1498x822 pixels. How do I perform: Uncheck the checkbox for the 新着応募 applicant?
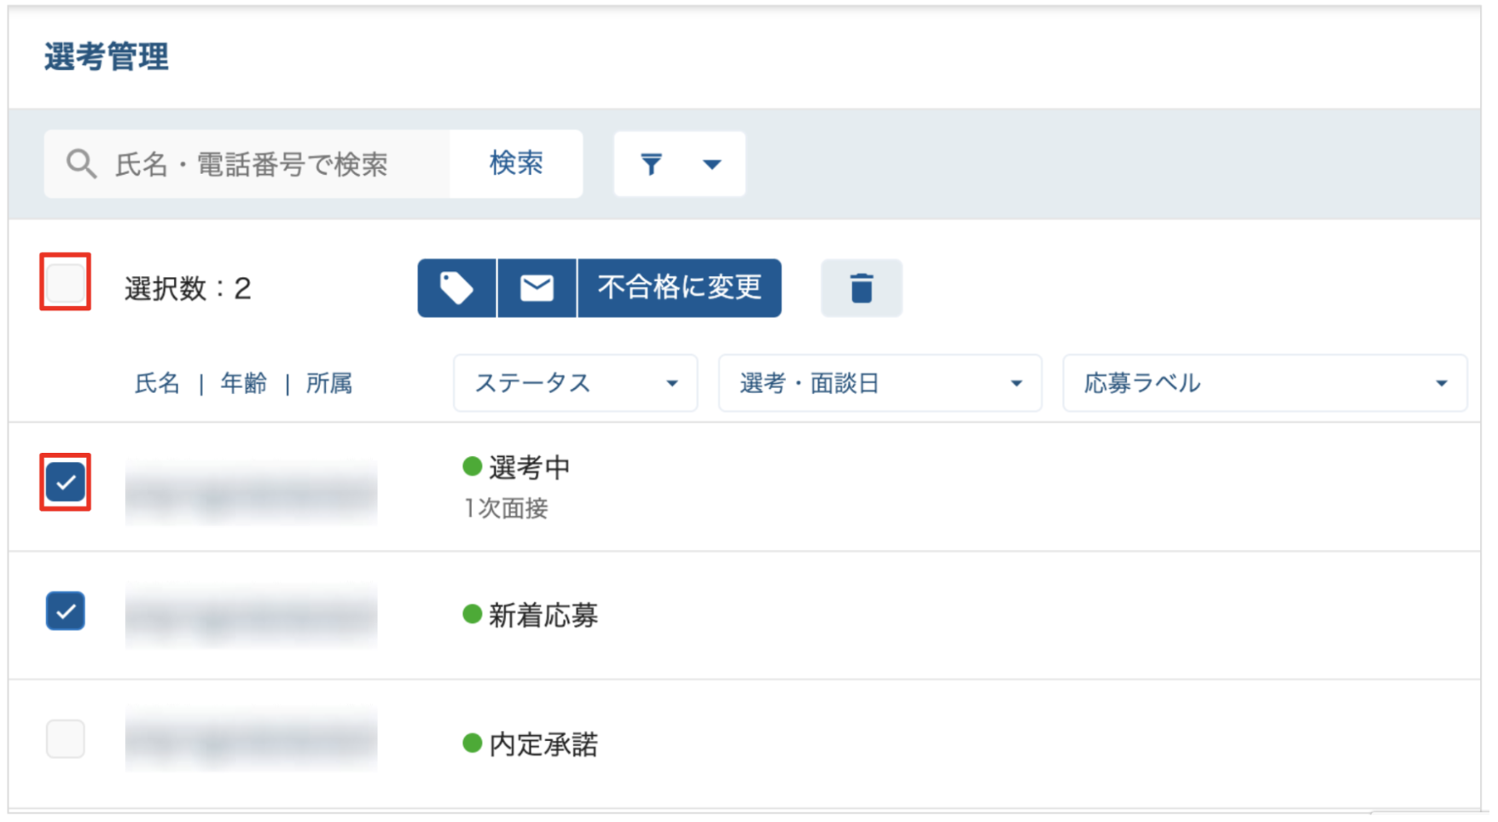(x=66, y=611)
